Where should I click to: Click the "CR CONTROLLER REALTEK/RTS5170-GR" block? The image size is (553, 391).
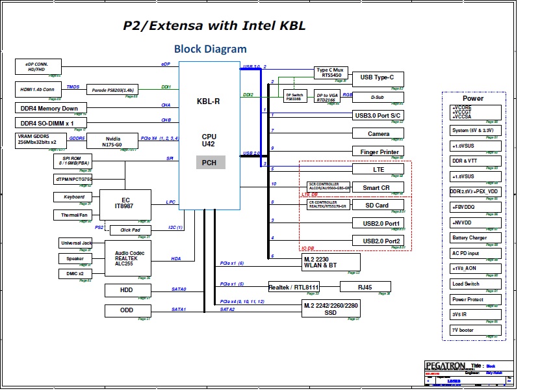pos(328,204)
